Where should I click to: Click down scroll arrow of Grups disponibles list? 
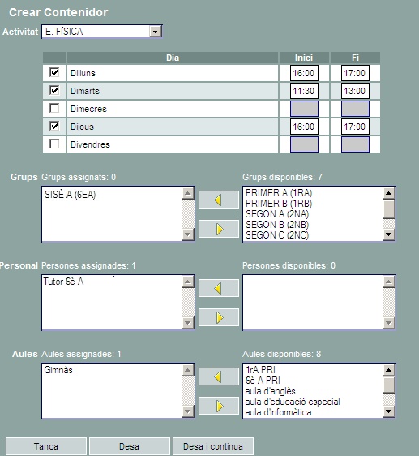(389, 234)
